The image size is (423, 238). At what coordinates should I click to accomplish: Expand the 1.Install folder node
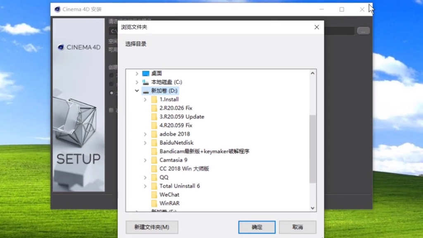point(145,99)
